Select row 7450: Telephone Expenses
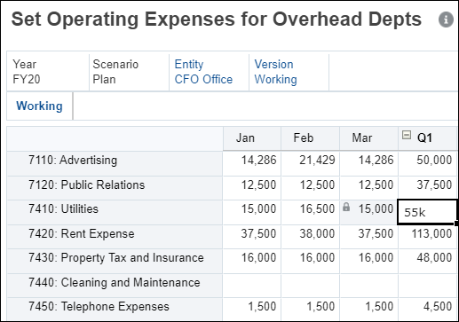Viewport: 459px width, 322px height. click(x=115, y=309)
